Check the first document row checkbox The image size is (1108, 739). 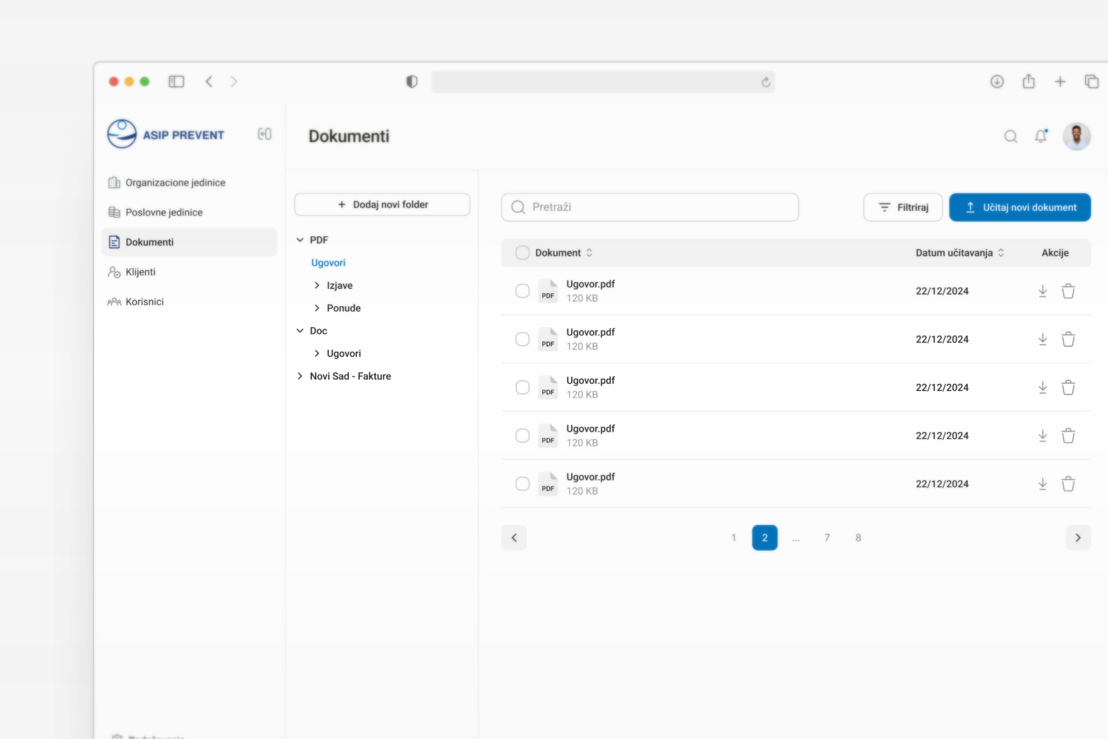[522, 291]
